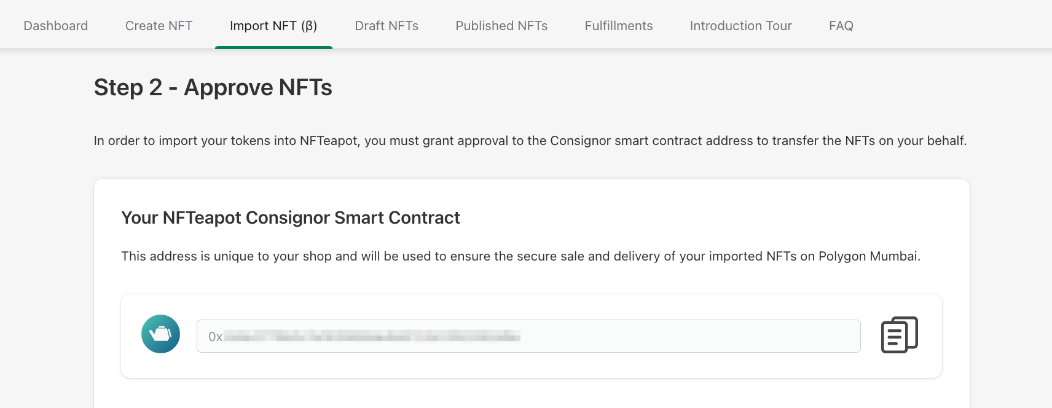
Task: View the Fulfillments tab
Action: (618, 26)
